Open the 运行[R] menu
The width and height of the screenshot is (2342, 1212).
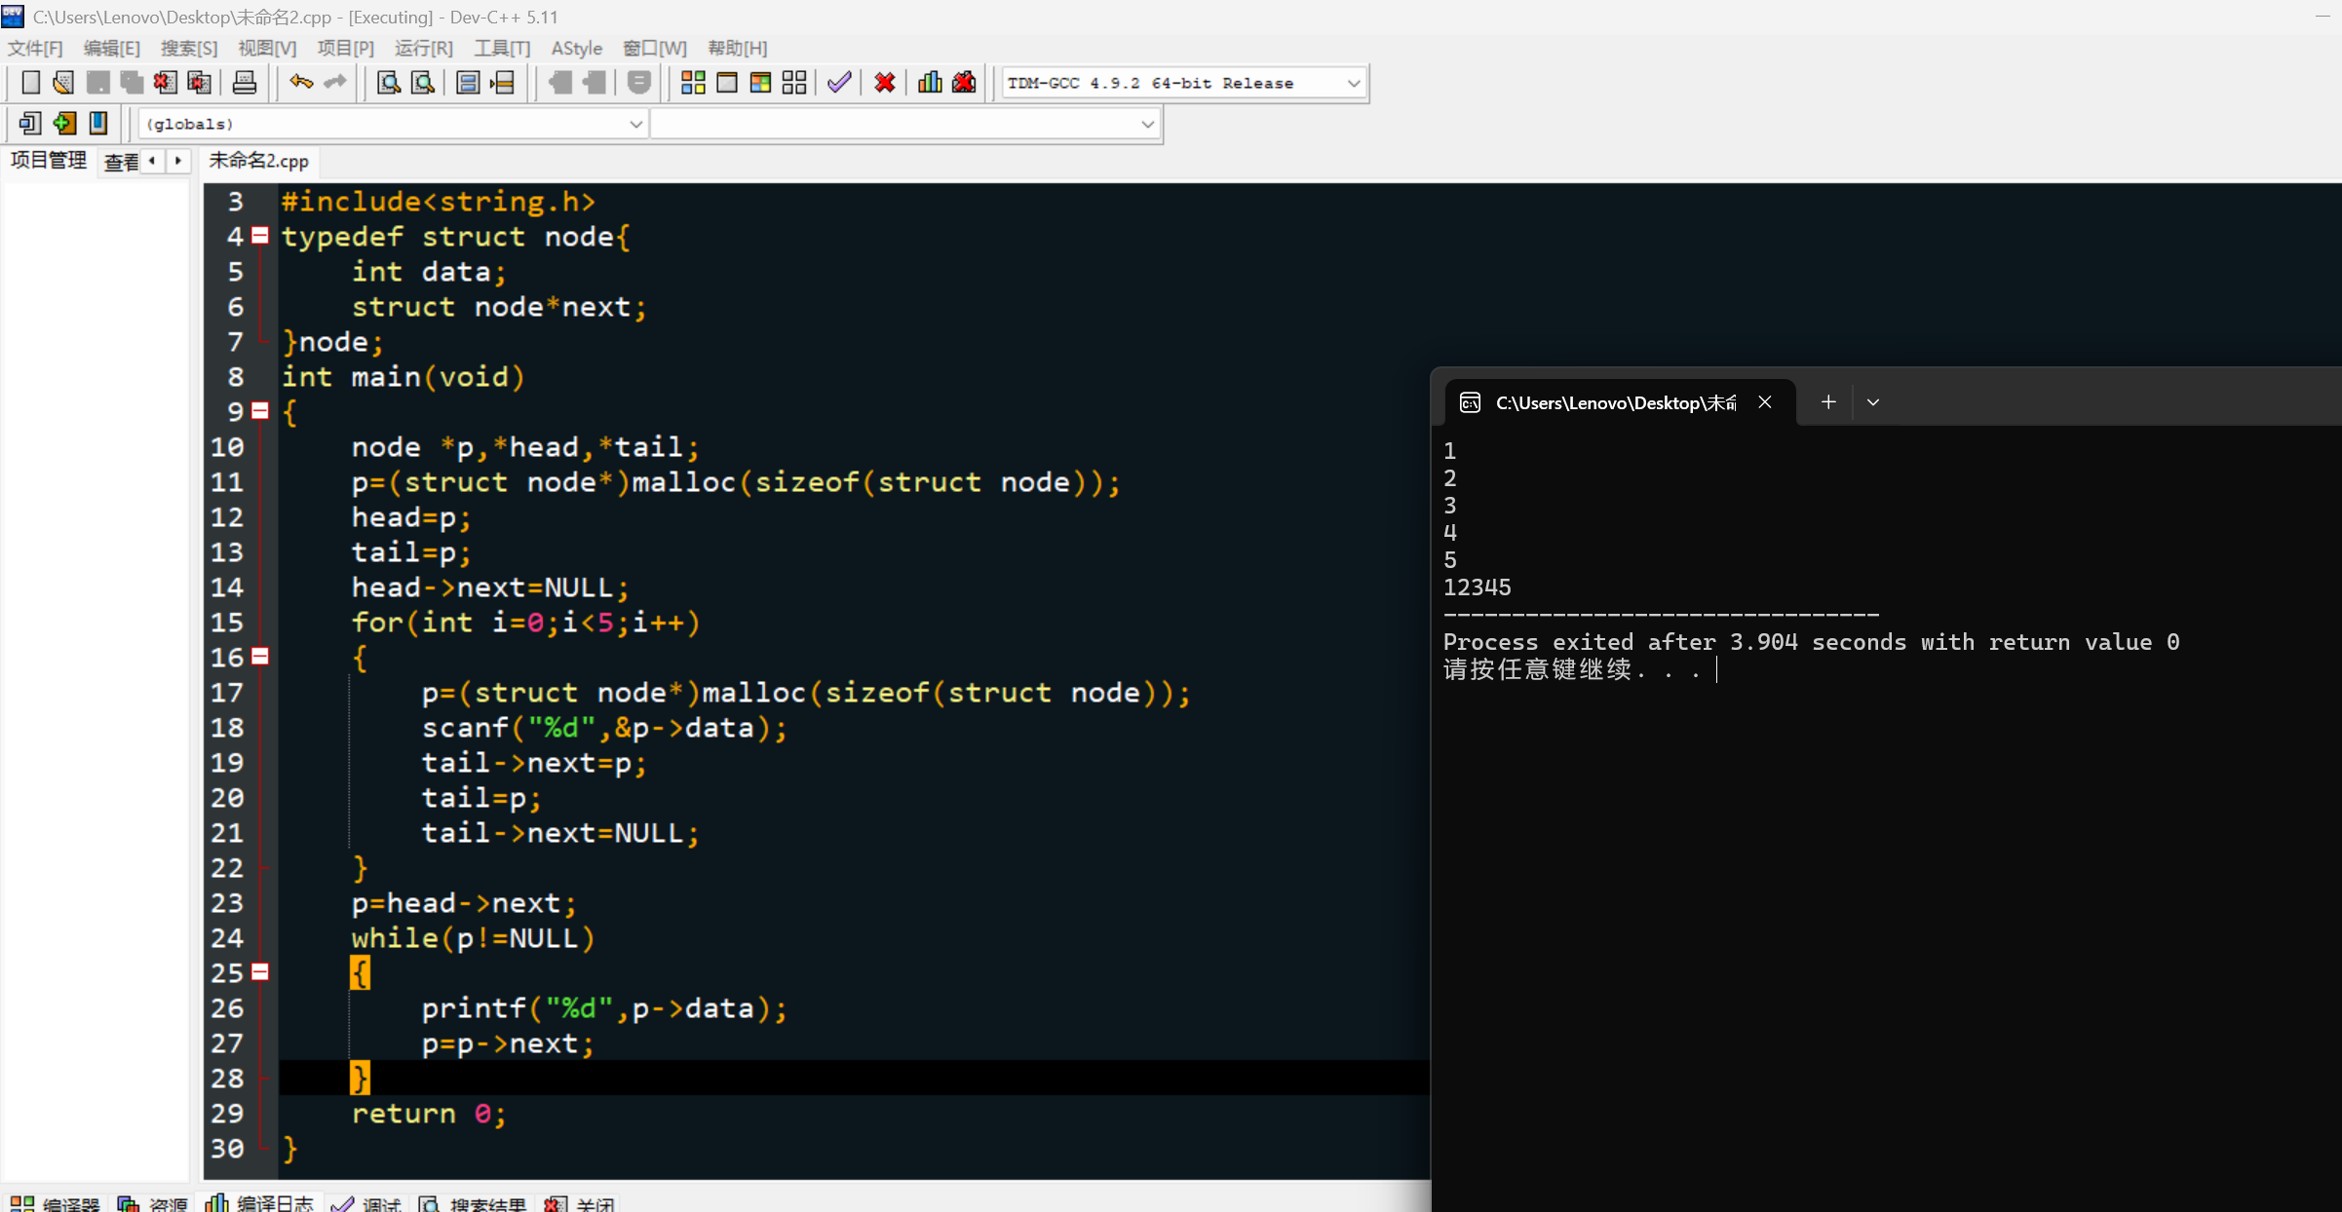pyautogui.click(x=424, y=48)
